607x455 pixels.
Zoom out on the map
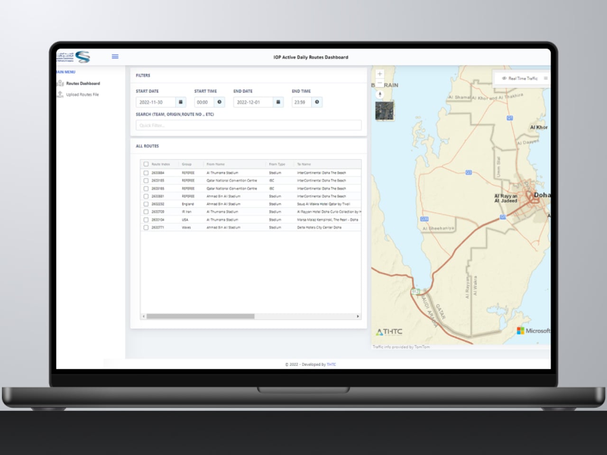tap(379, 83)
